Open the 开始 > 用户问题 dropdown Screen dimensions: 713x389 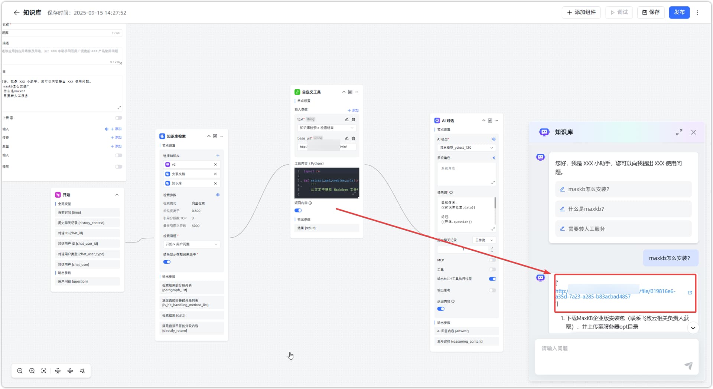click(x=192, y=244)
